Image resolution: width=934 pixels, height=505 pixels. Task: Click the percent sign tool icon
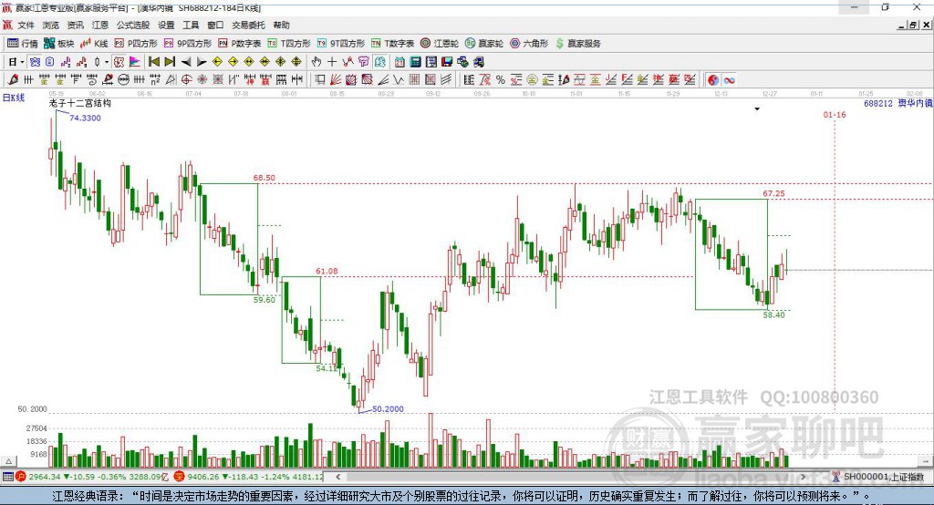click(x=501, y=80)
